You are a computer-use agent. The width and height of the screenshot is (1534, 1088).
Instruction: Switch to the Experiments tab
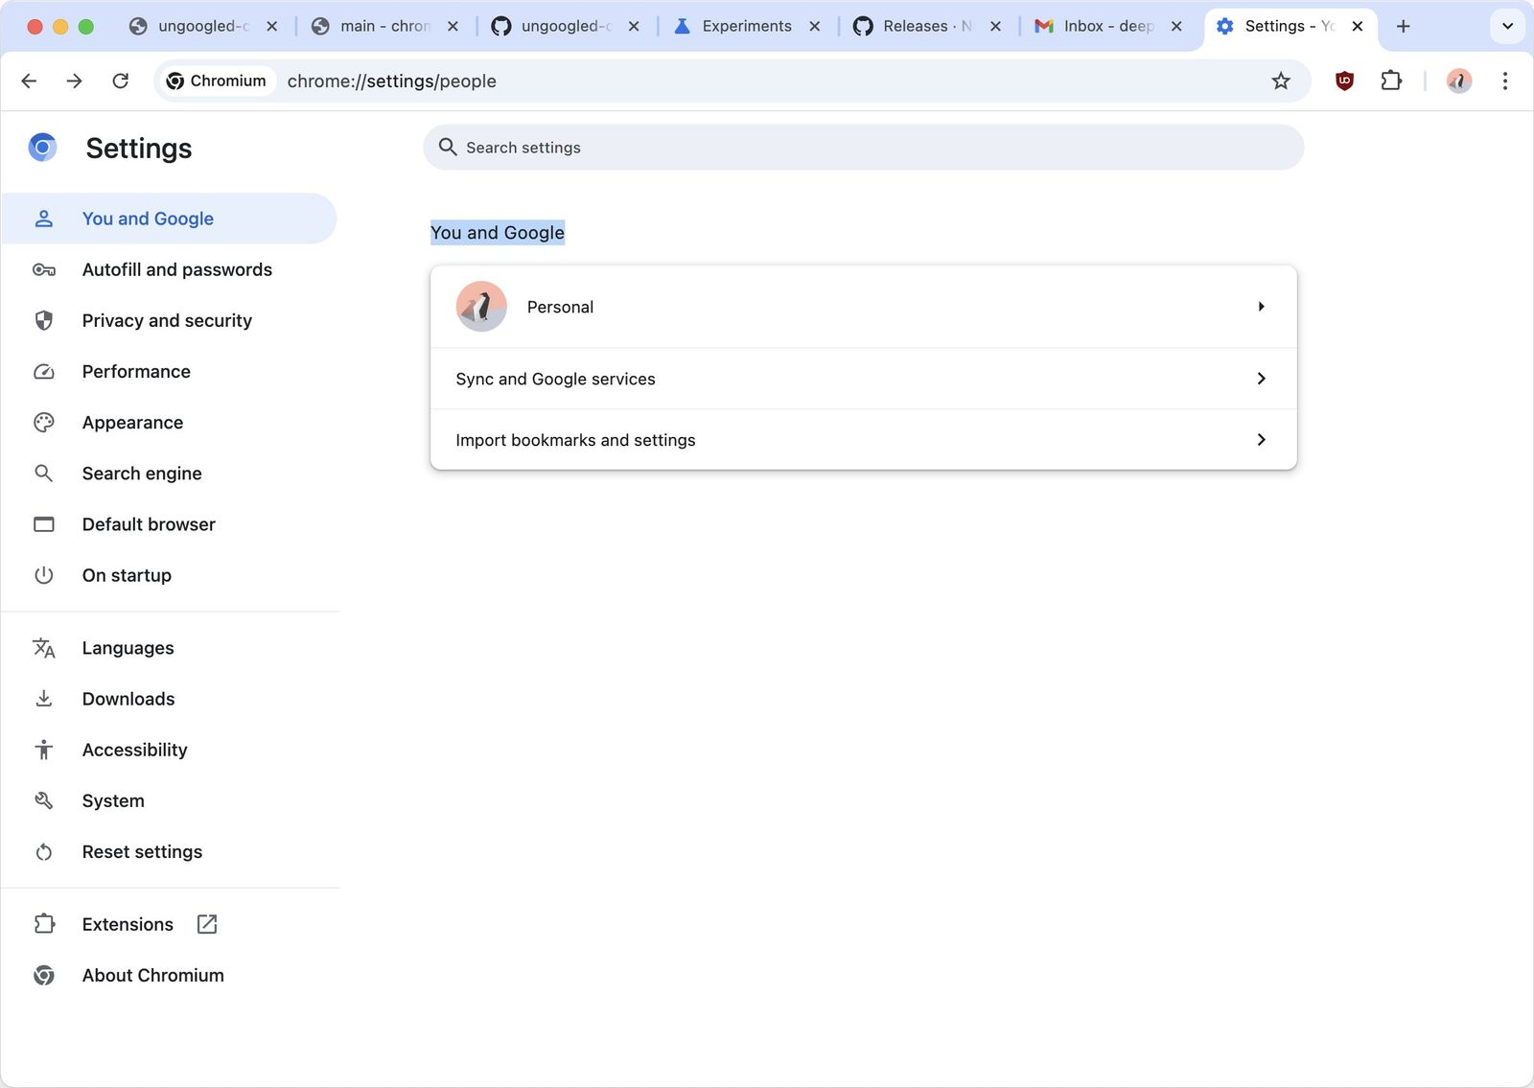(746, 26)
